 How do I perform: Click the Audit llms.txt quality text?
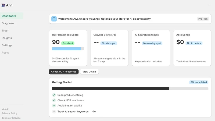click(70, 105)
